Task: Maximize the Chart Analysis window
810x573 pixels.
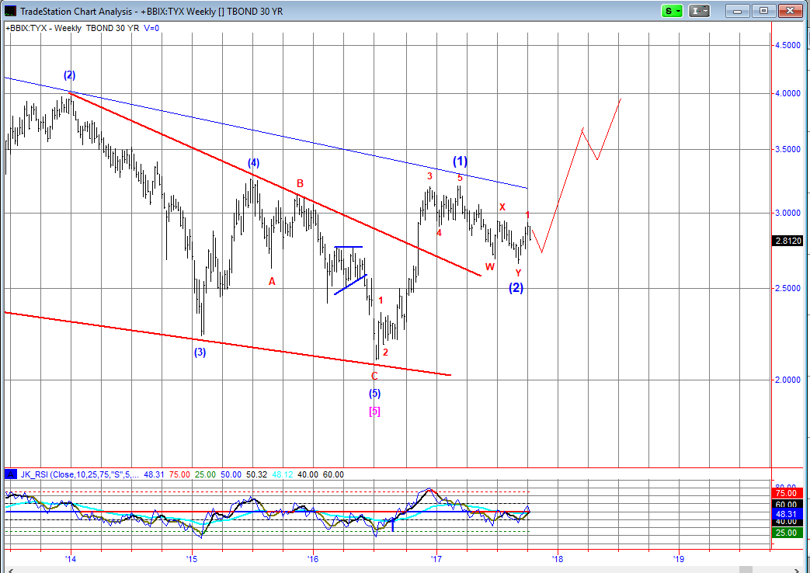Action: point(763,10)
